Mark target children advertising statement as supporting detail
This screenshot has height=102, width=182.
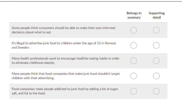click(x=156, y=76)
